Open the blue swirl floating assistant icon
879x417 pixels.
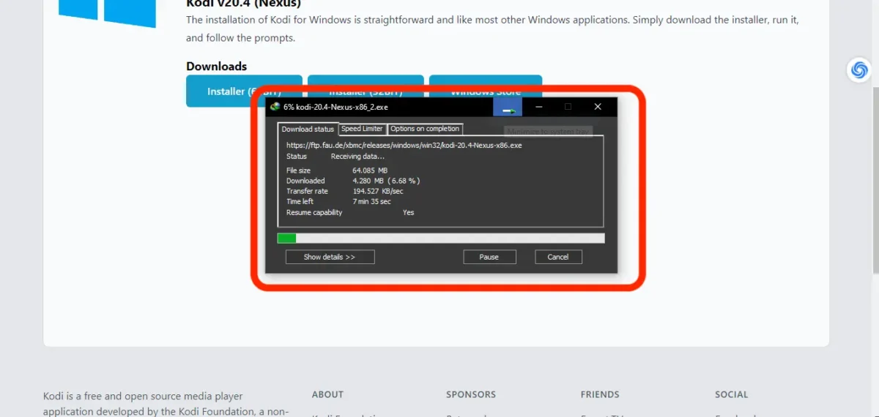tap(859, 69)
